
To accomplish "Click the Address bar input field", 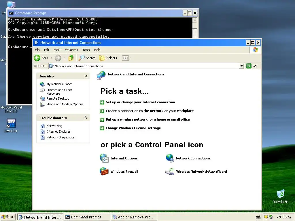I will (x=144, y=66).
